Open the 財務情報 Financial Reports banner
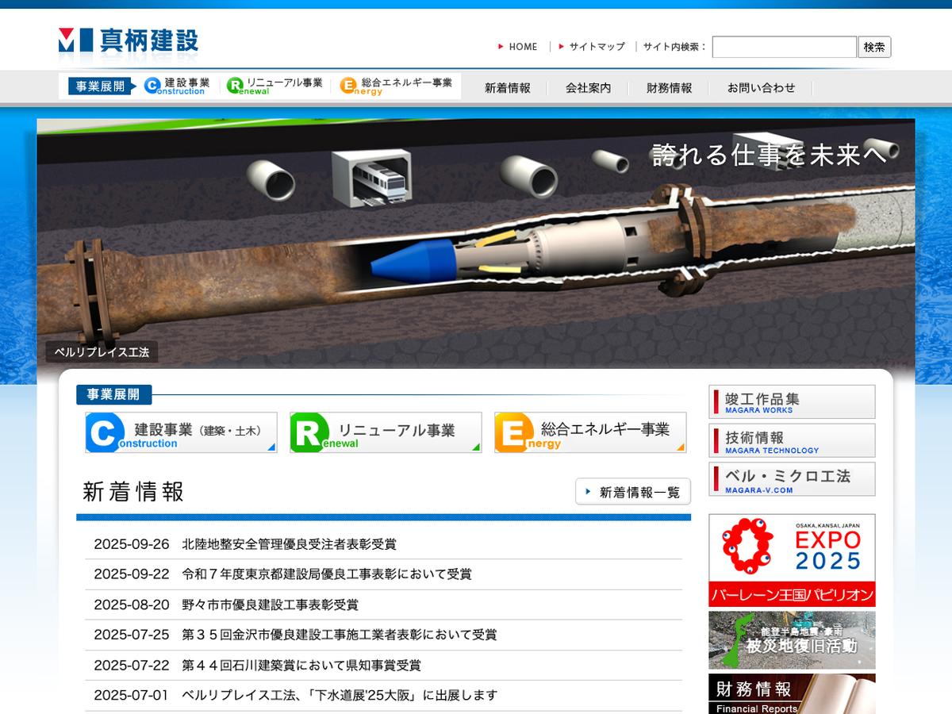 point(792,693)
